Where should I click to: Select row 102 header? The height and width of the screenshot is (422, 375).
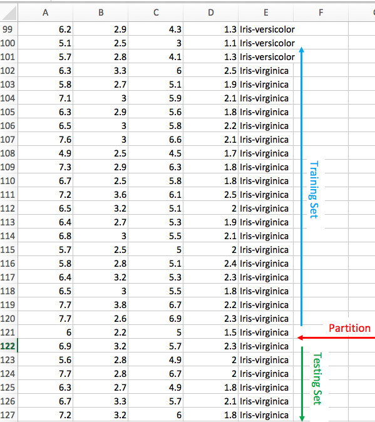9,71
